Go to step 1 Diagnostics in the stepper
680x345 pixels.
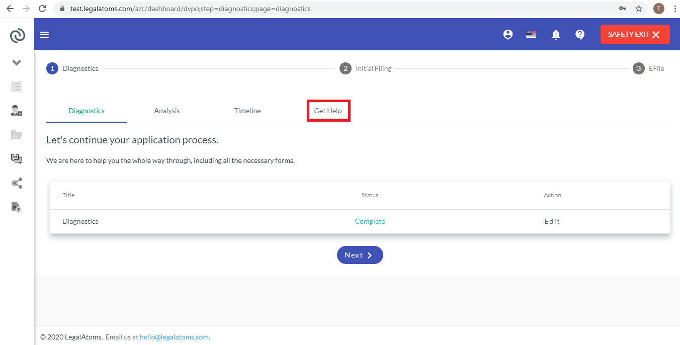coord(72,68)
